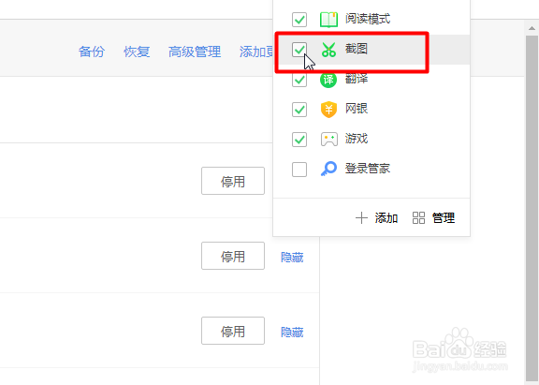Image resolution: width=539 pixels, height=385 pixels.
Task: Select the 截图 menu entry
Action: click(x=371, y=50)
